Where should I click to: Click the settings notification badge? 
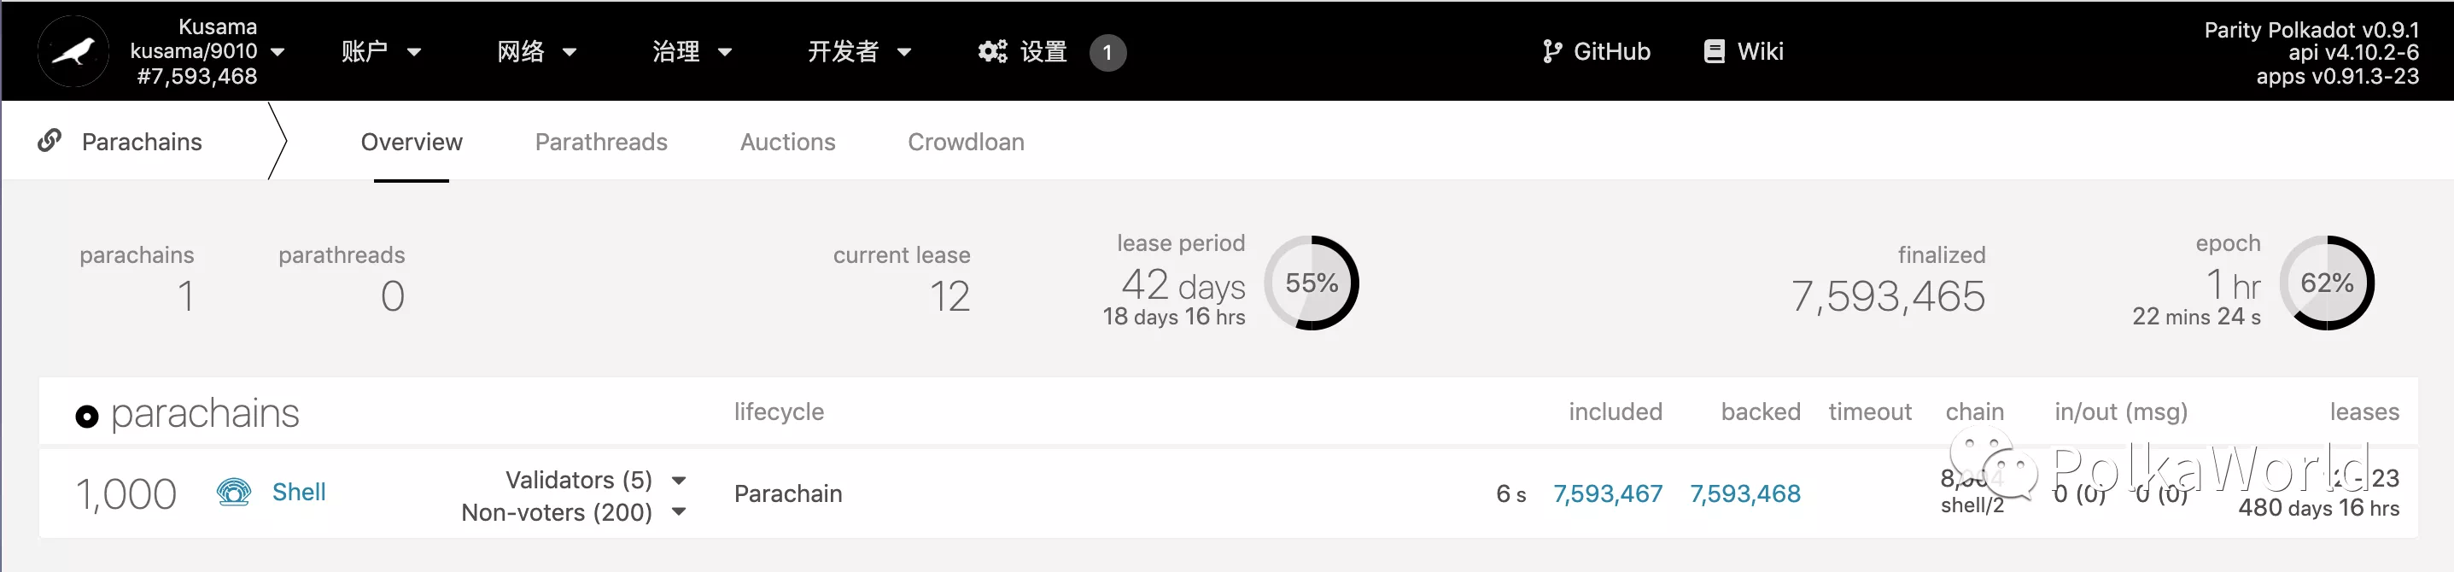(1107, 52)
